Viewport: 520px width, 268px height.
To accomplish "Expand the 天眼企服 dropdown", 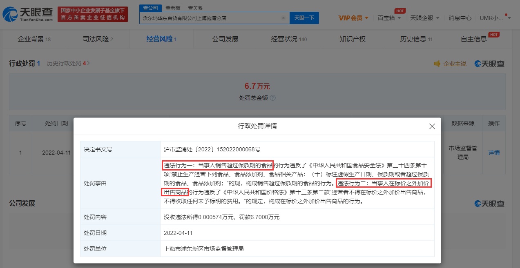I will click(424, 18).
